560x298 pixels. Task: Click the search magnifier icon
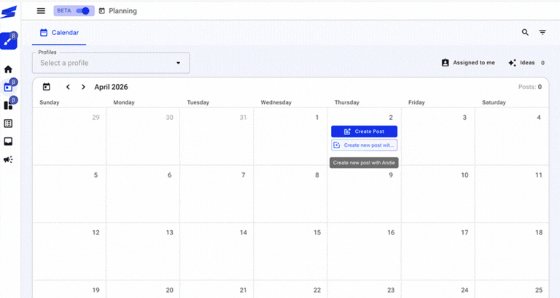pos(525,33)
